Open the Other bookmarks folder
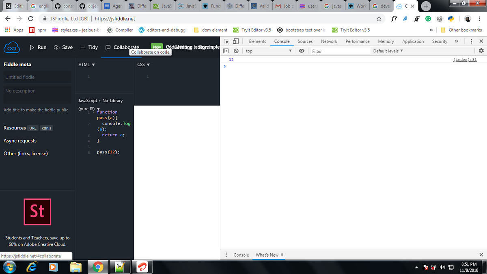Viewport: 487px width, 274px height. coord(461,30)
